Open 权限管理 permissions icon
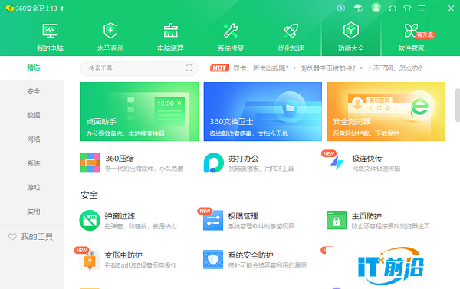 tap(213, 220)
